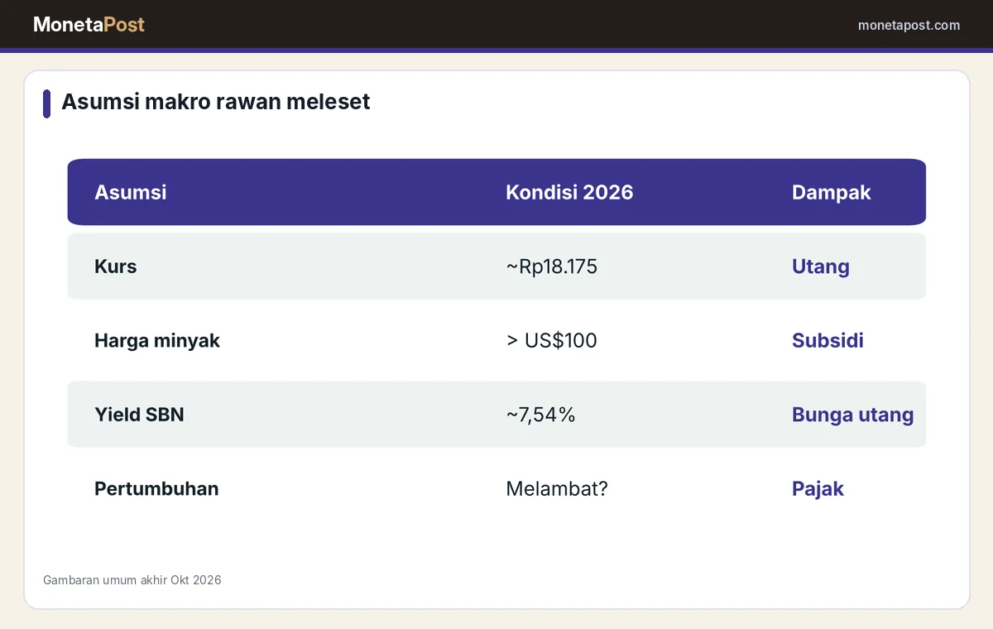Click the 'Pajak' impact cell

click(x=818, y=488)
